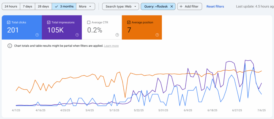The image size is (274, 119).
Task: Open the Learn more link
Action: click(111, 46)
